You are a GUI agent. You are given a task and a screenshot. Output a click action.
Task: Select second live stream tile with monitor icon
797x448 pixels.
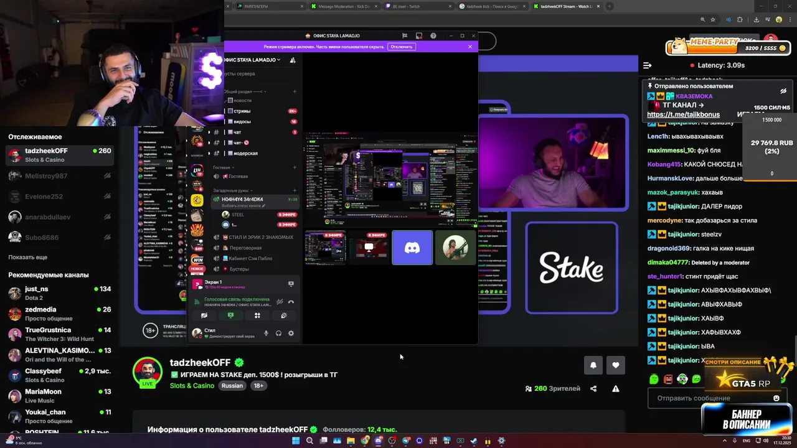[369, 248]
